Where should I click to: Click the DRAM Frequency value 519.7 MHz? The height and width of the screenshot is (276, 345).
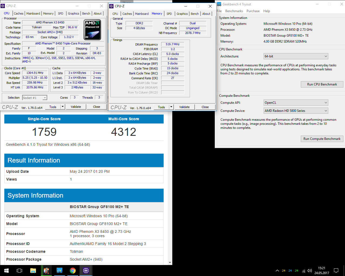coord(172,44)
